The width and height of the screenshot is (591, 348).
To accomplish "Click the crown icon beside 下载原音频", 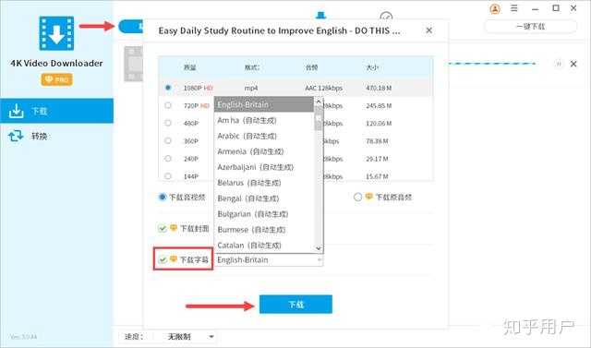I will [x=369, y=197].
